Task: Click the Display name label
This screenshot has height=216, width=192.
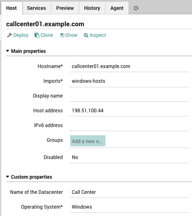Action: (x=48, y=96)
